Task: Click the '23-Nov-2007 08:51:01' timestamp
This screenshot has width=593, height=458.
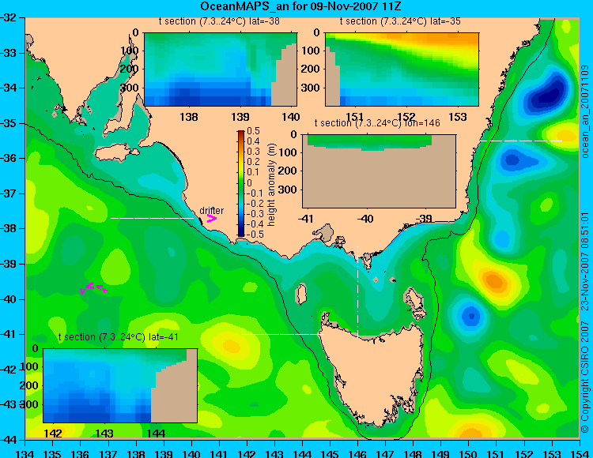Action: (584, 261)
